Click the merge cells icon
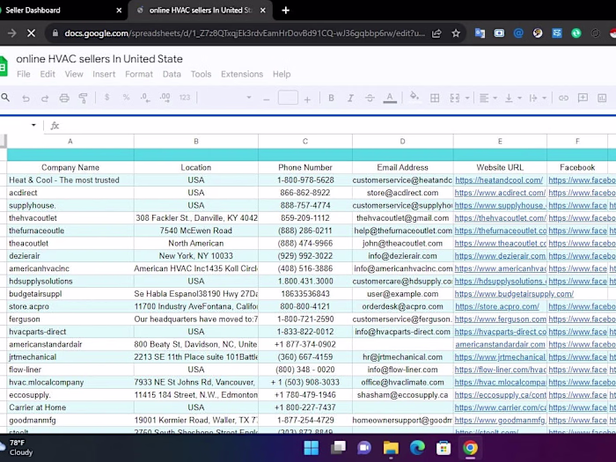The width and height of the screenshot is (616, 462). tap(455, 98)
